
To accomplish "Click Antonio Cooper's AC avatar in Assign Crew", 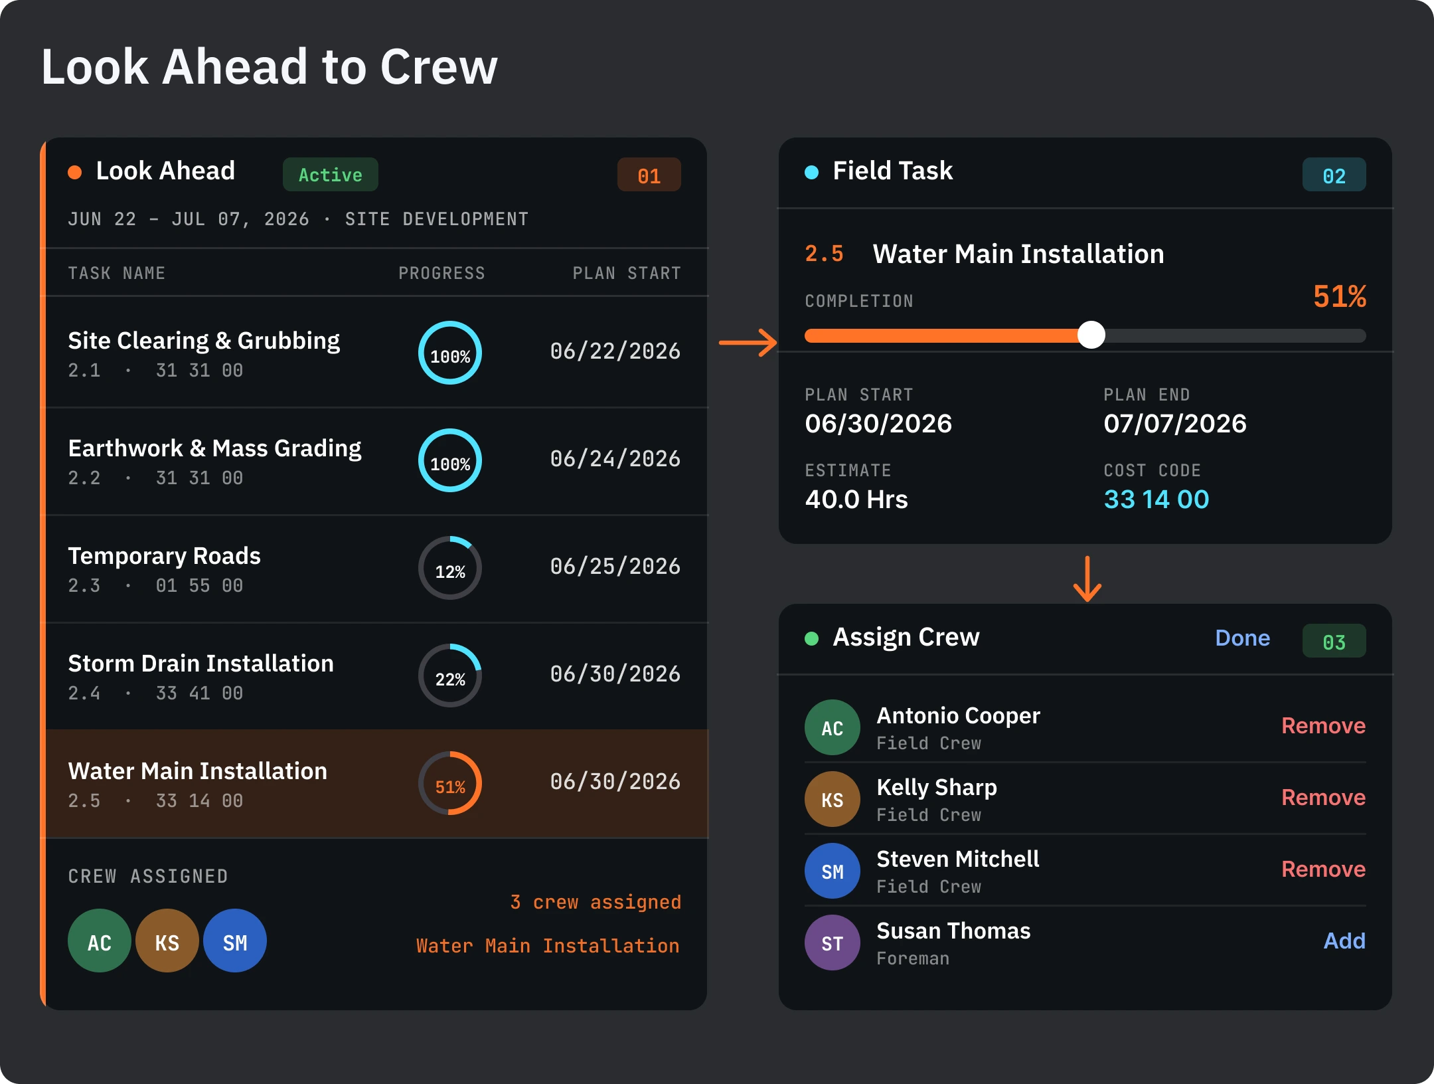I will [x=832, y=727].
